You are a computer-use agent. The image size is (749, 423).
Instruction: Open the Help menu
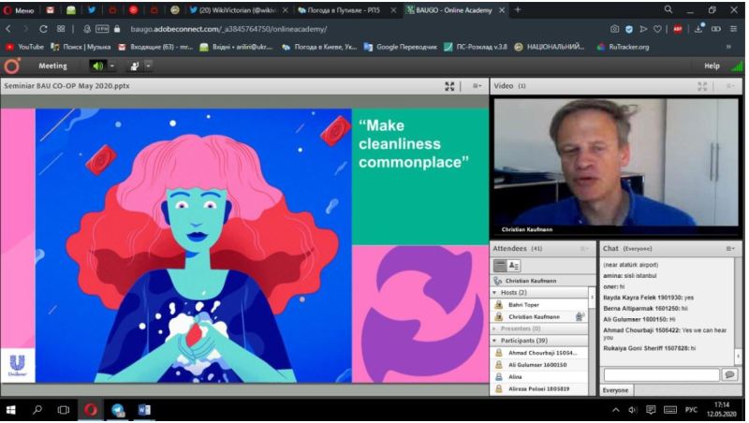click(x=712, y=66)
